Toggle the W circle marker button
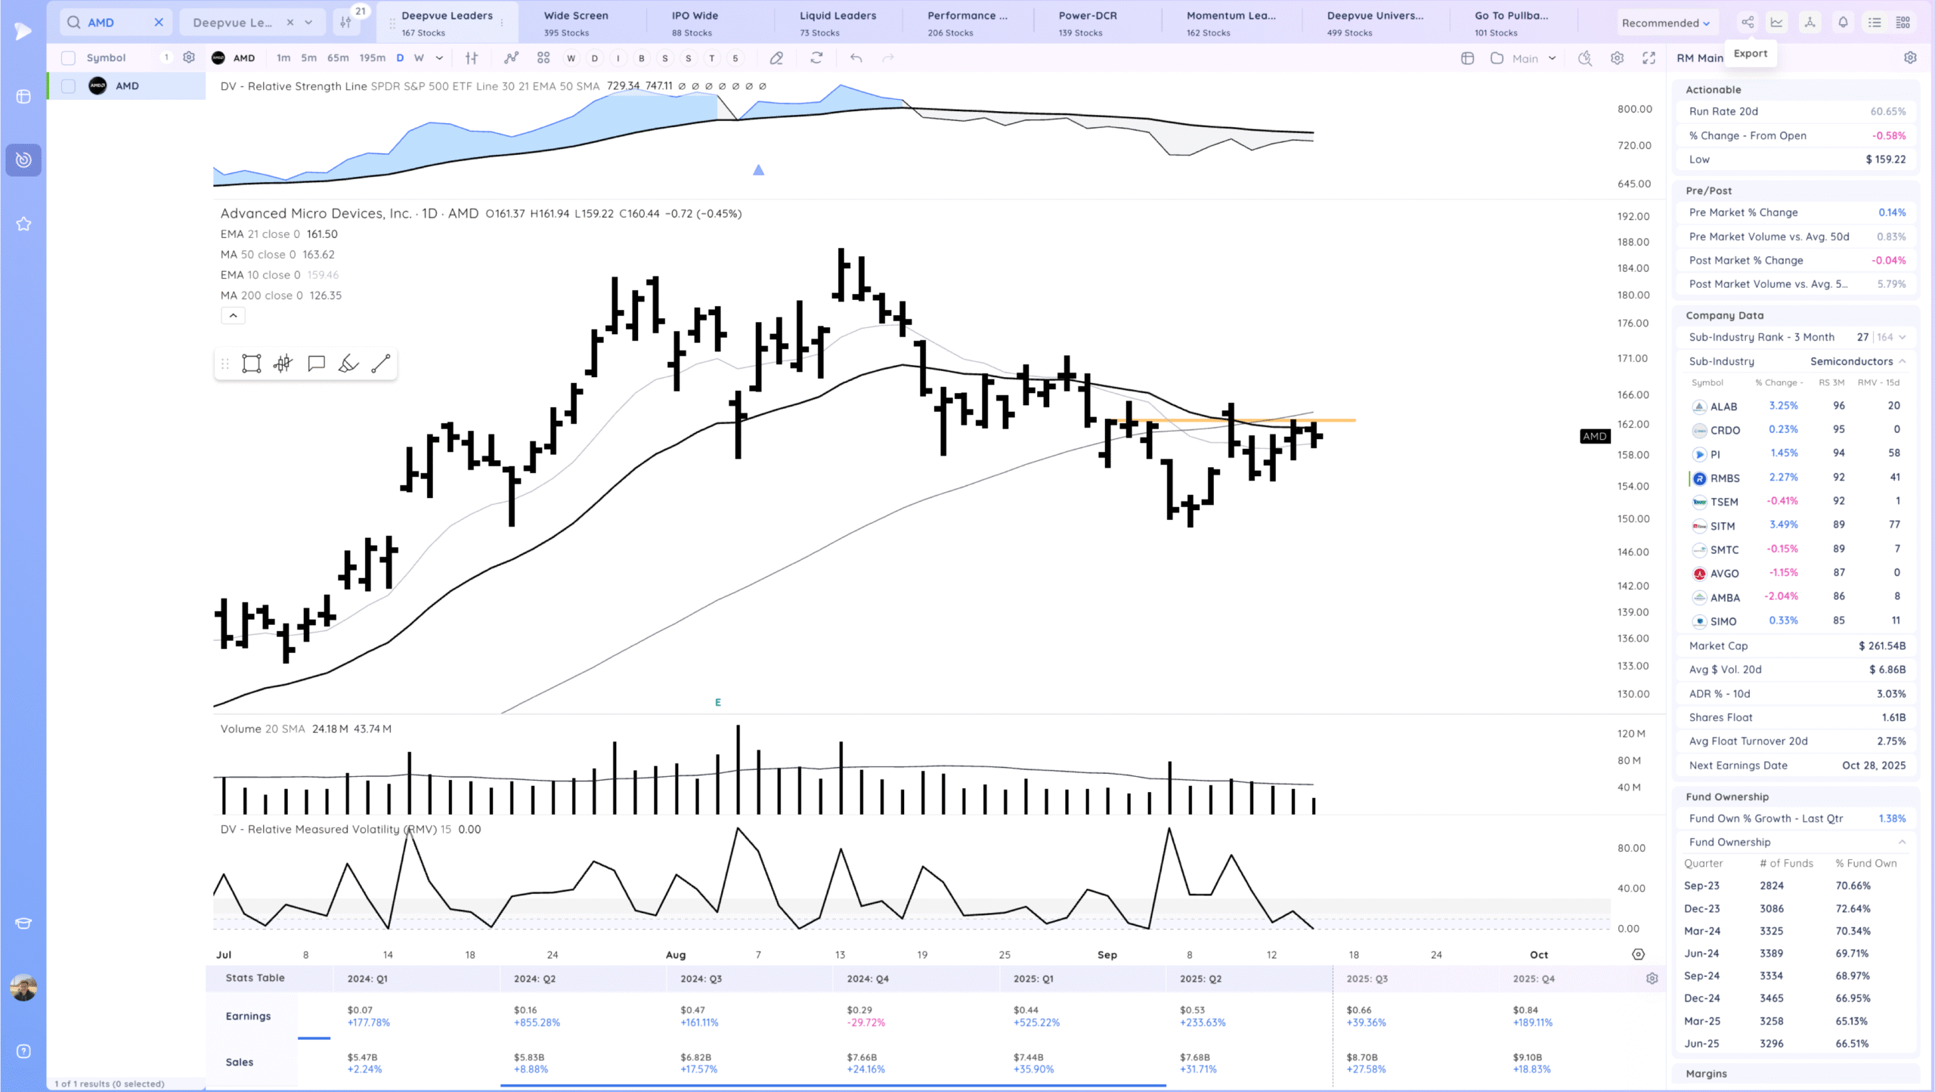 (571, 58)
